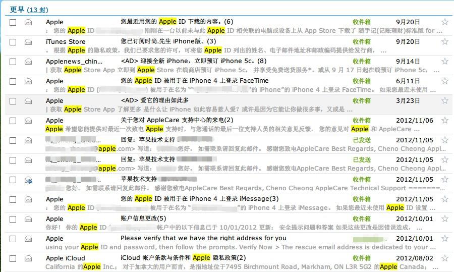Screen dimensions: 454x272
Task: Click envelope icon of Applenews_chin email
Action: [28, 62]
